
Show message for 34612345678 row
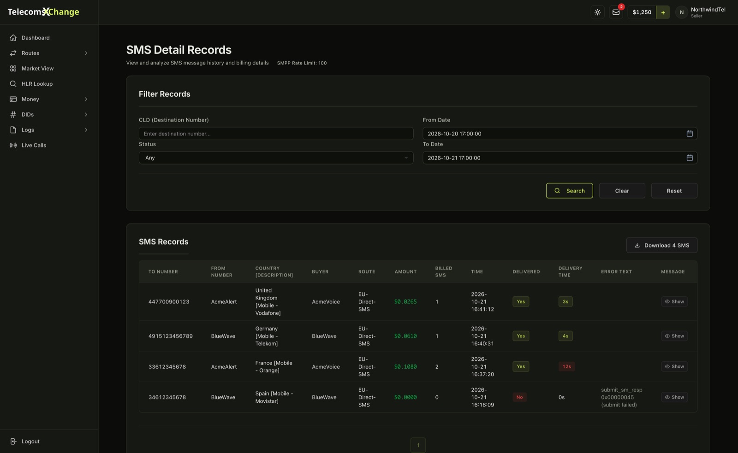click(x=674, y=397)
